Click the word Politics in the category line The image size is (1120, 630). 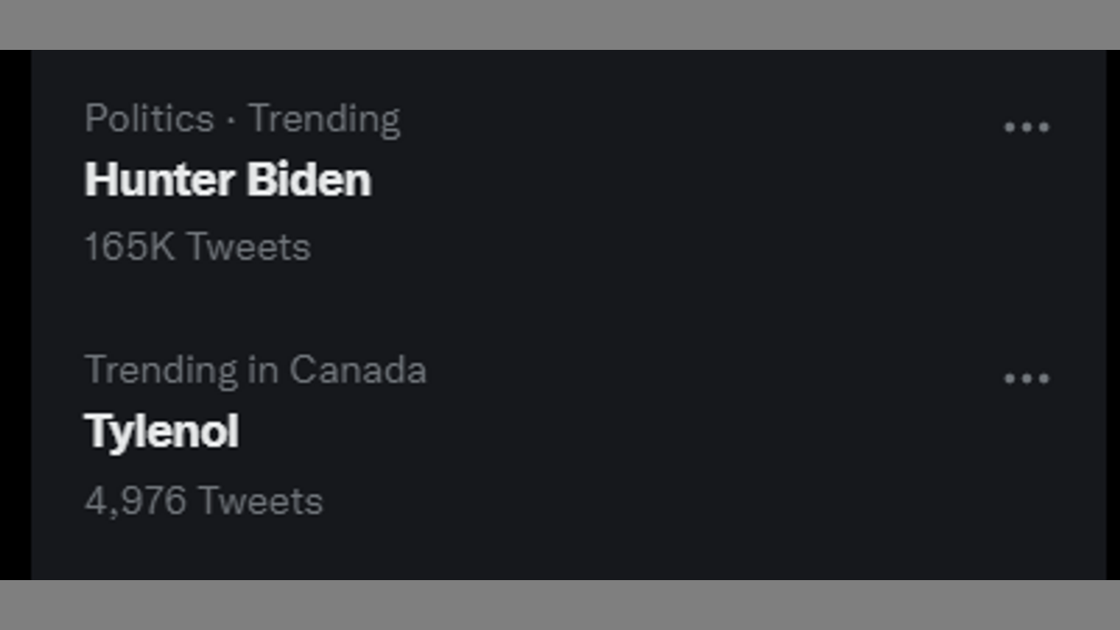(x=149, y=119)
